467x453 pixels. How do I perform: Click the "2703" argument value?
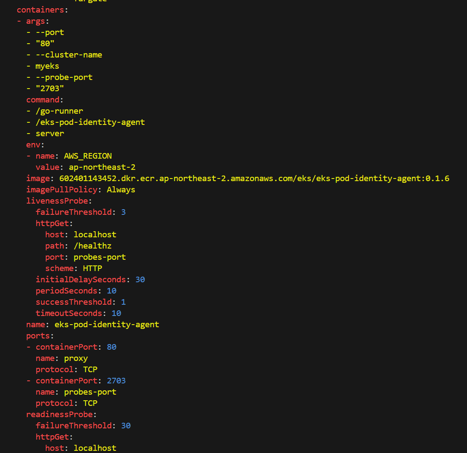(50, 89)
